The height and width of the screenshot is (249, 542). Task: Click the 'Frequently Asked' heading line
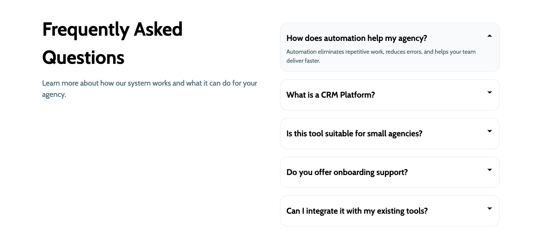tap(112, 29)
